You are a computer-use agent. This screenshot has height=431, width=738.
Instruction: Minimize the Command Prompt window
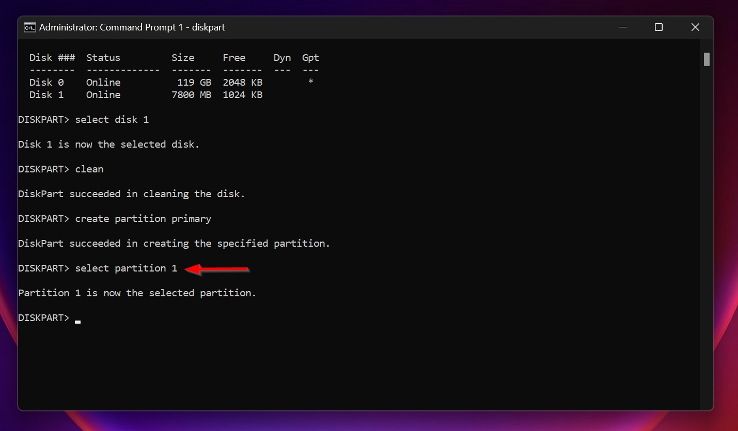coord(622,27)
